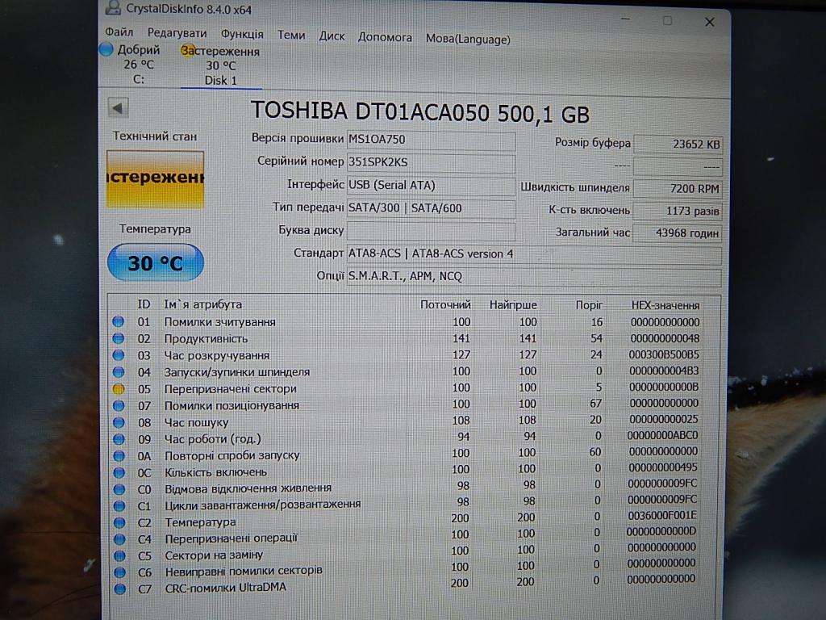Open the Мова(Language) menu
The image size is (826, 620).
click(468, 39)
